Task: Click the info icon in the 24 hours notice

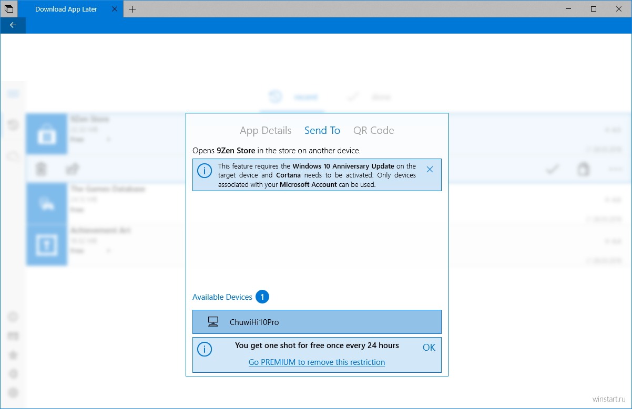Action: [x=205, y=349]
